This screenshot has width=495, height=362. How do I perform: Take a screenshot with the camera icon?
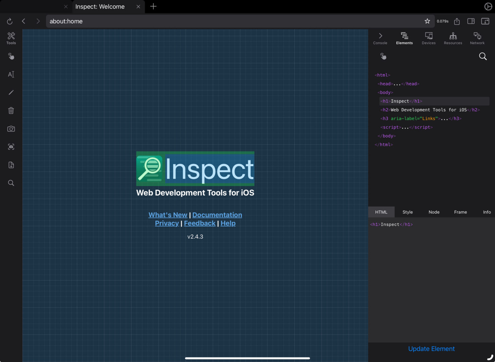pyautogui.click(x=11, y=129)
